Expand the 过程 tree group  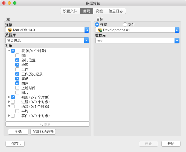(9, 102)
